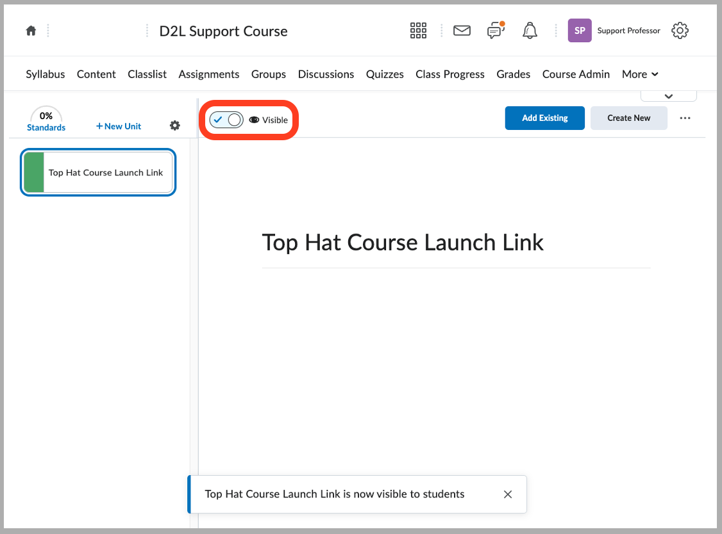
Task: Add a unit via New Unit link
Action: (x=118, y=125)
